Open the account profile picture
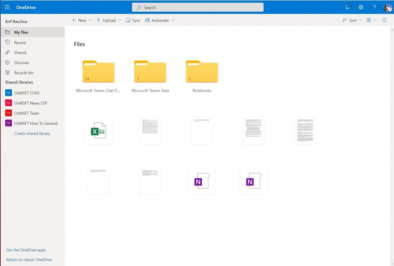Screen dimensions: 394x266 click(387, 8)
